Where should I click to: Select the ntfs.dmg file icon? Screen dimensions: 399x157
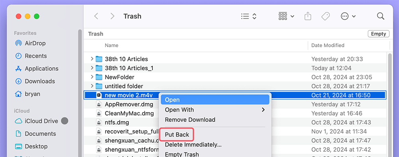99,122
